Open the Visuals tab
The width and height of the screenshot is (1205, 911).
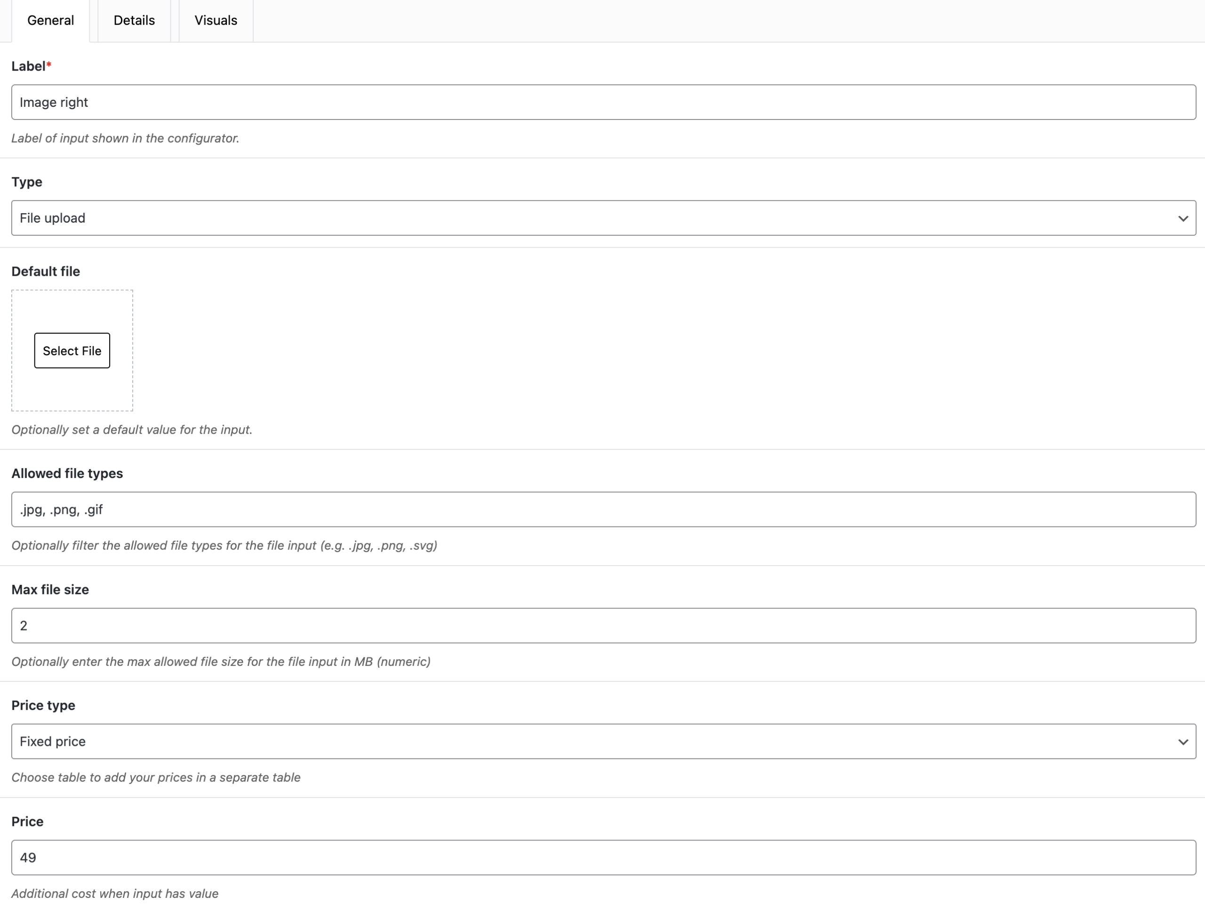216,21
